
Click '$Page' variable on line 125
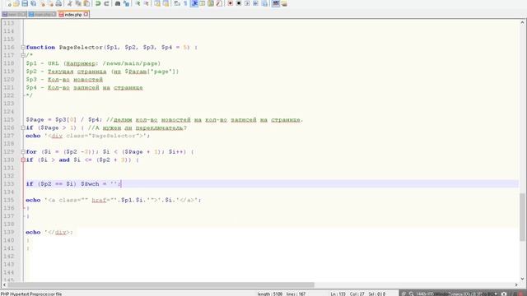tap(35, 120)
